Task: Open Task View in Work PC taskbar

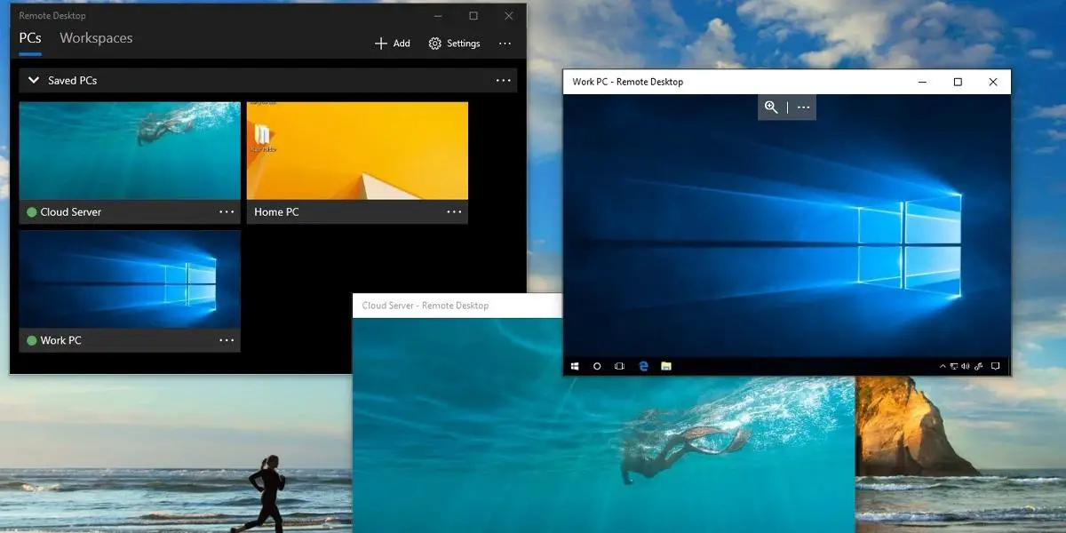Action: pos(619,366)
